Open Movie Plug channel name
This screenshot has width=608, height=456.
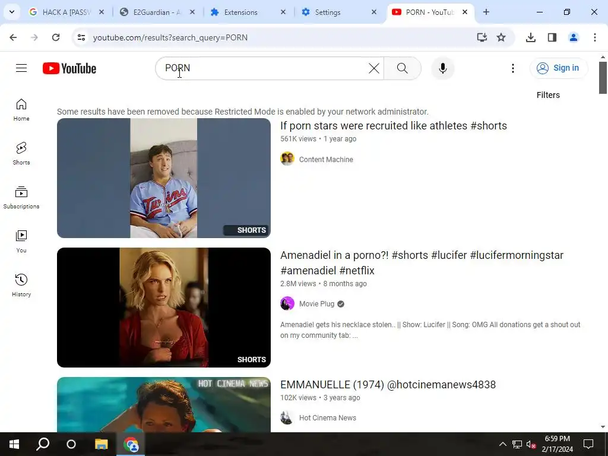pos(317,303)
